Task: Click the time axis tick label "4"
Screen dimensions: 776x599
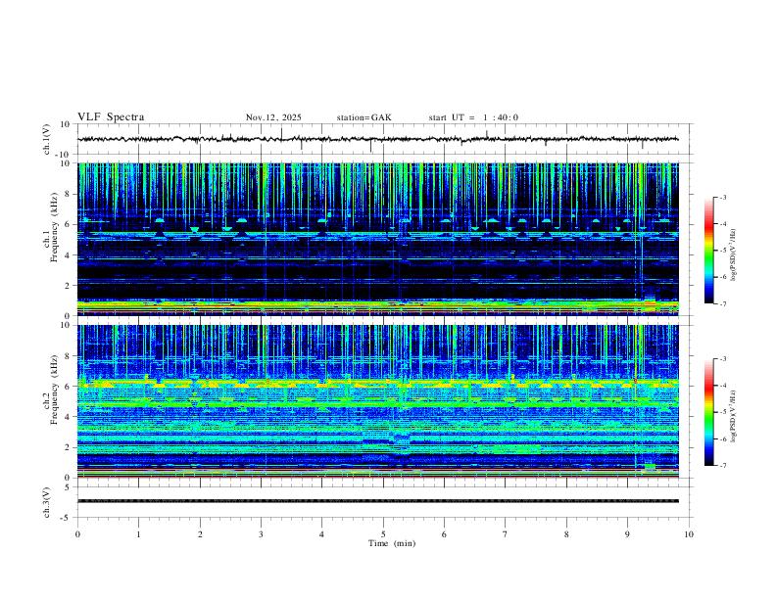Action: point(322,534)
